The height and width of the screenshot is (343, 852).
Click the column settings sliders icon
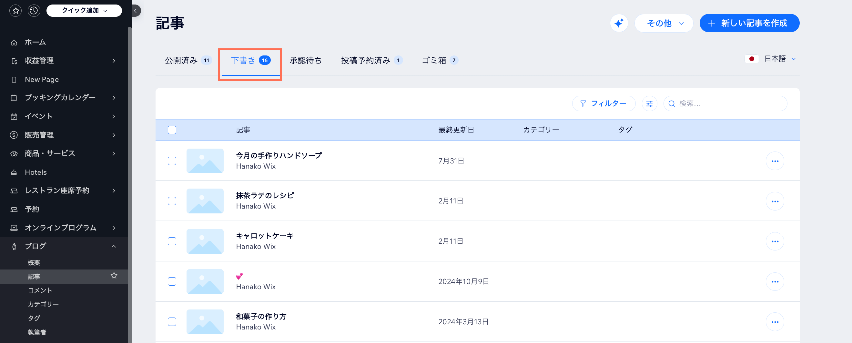click(649, 103)
